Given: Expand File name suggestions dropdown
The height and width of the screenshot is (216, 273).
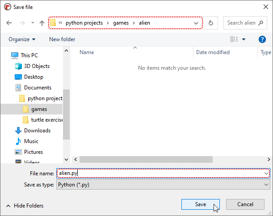Looking at the screenshot, I should [x=266, y=174].
